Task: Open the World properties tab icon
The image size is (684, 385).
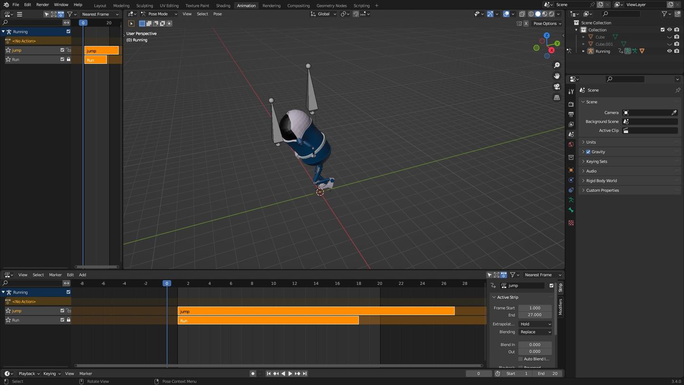Action: click(571, 144)
